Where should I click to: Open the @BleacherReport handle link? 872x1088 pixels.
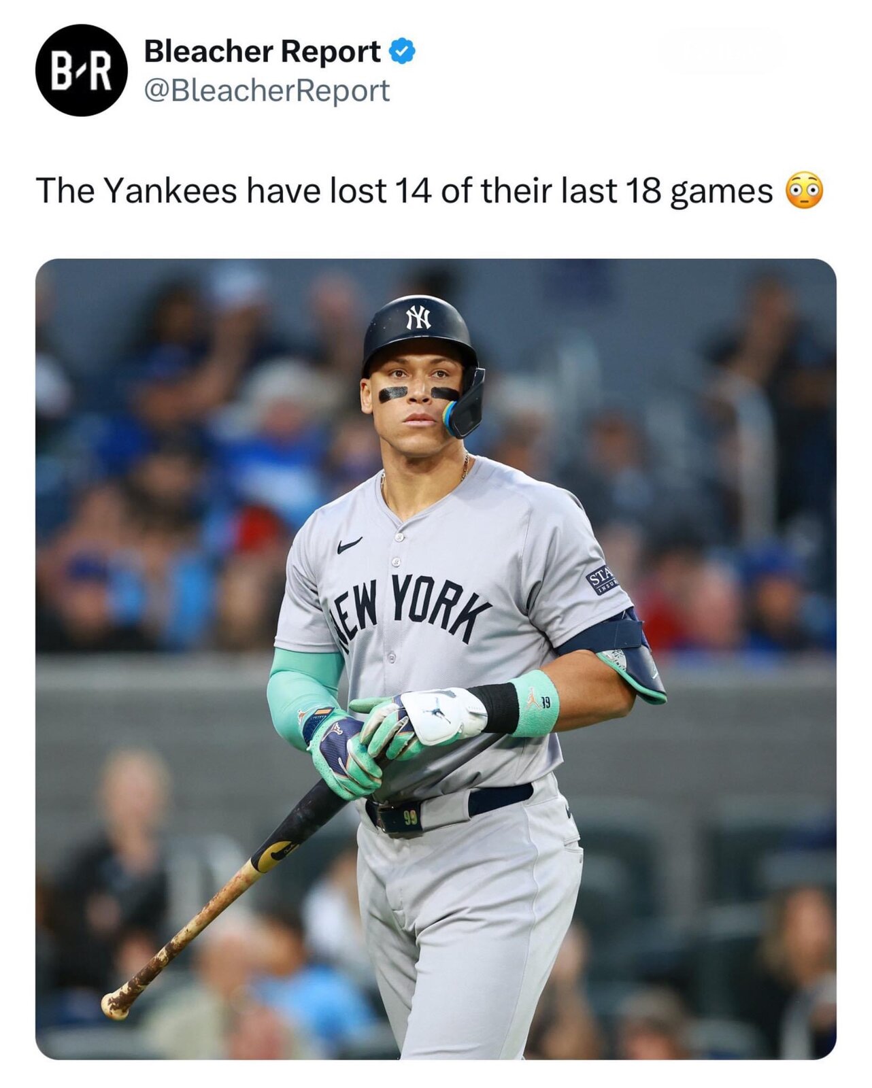267,90
